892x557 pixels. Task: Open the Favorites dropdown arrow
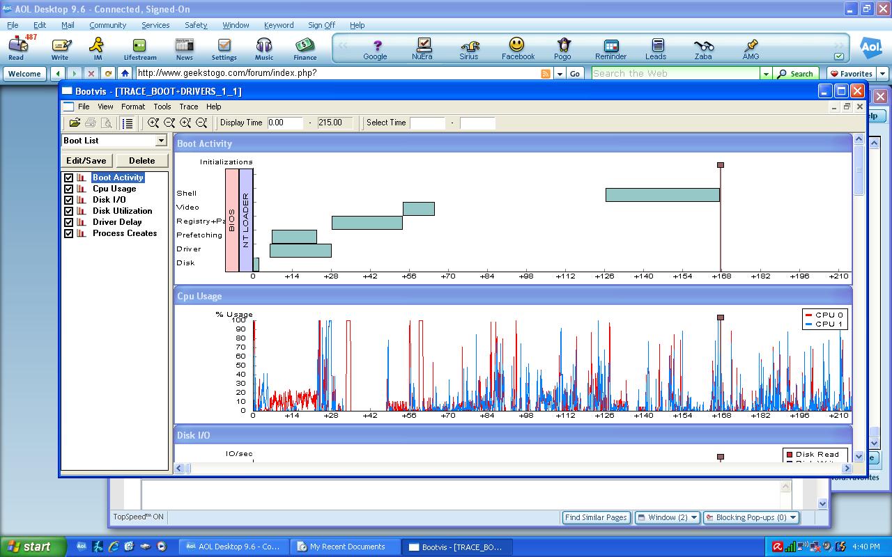[x=882, y=73]
